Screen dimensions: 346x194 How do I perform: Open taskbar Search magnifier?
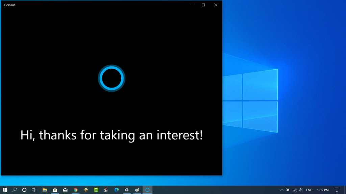[15, 190]
